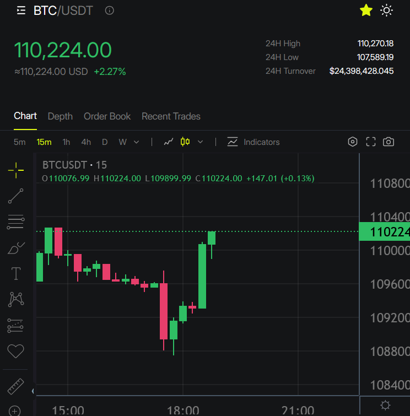Enter fullscreen chart mode
The height and width of the screenshot is (416, 410).
(371, 142)
